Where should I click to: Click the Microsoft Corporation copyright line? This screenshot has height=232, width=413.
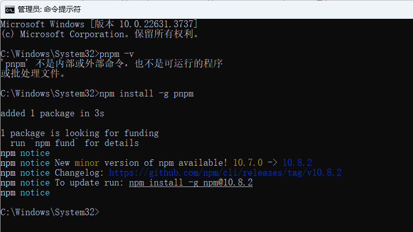tap(100, 34)
